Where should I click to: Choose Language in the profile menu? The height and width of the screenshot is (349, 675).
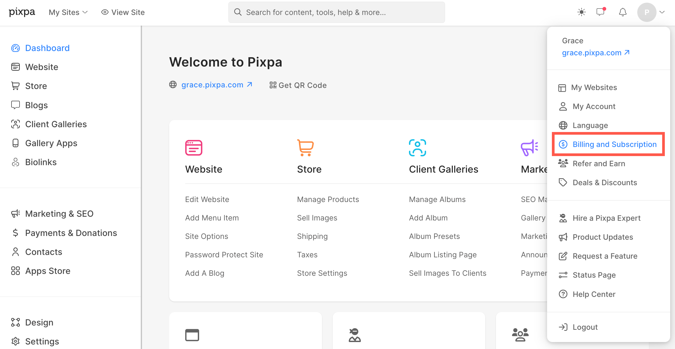(x=590, y=125)
